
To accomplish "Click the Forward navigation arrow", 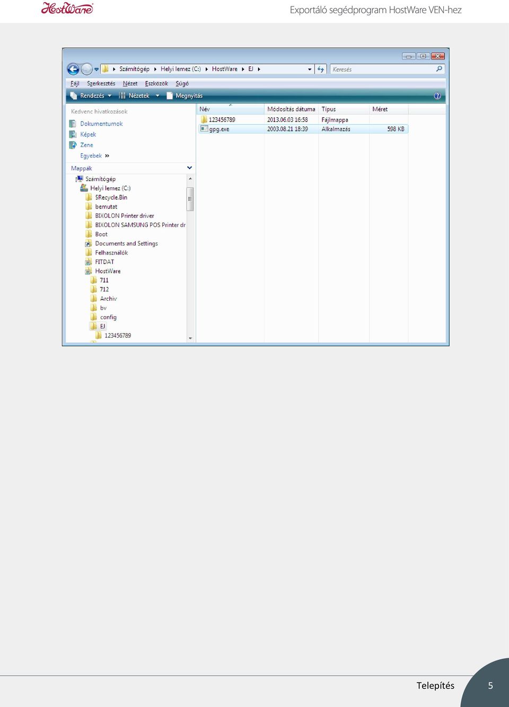I will (x=86, y=69).
